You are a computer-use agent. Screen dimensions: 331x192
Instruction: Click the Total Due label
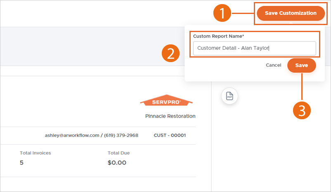tap(118, 153)
